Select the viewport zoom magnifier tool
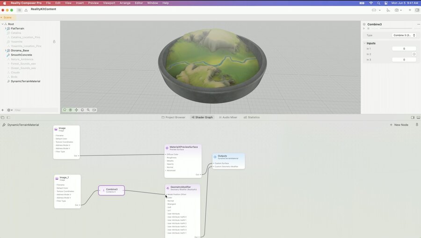 88,110
